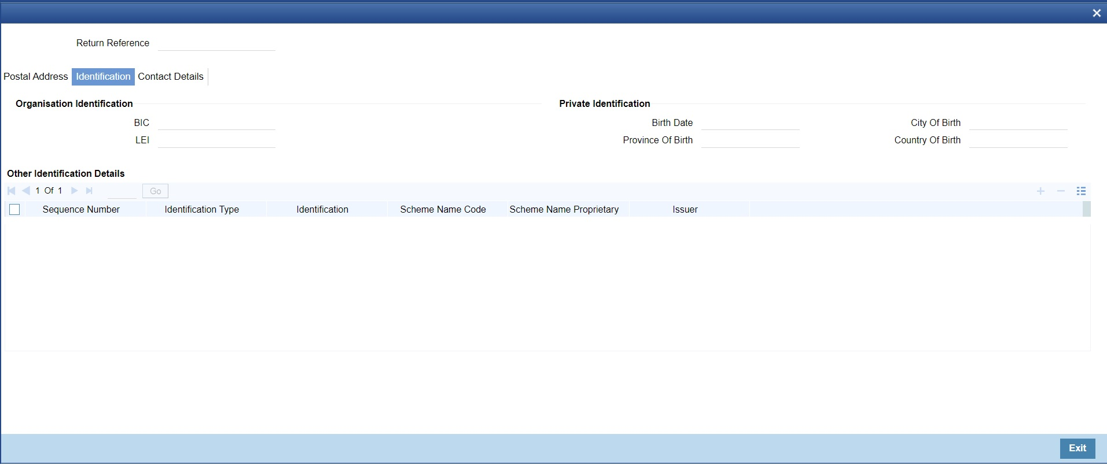The width and height of the screenshot is (1107, 464).
Task: Click the Scheme Name Proprietary column header
Action: (564, 210)
